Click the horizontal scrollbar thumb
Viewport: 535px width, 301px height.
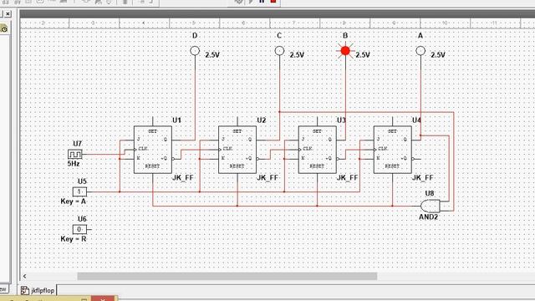[227, 276]
